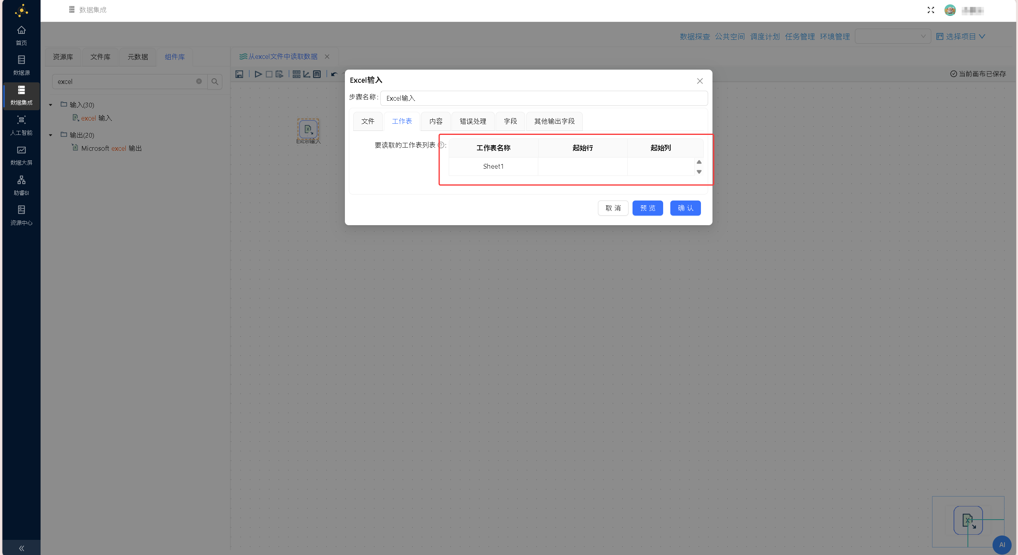Search components with magnifier button
The image size is (1018, 555).
pyautogui.click(x=215, y=82)
